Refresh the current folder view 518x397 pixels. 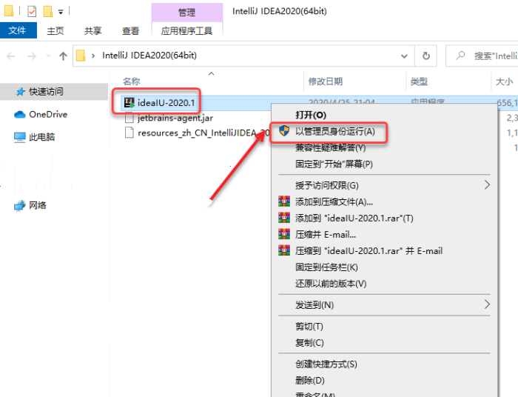tap(426, 56)
